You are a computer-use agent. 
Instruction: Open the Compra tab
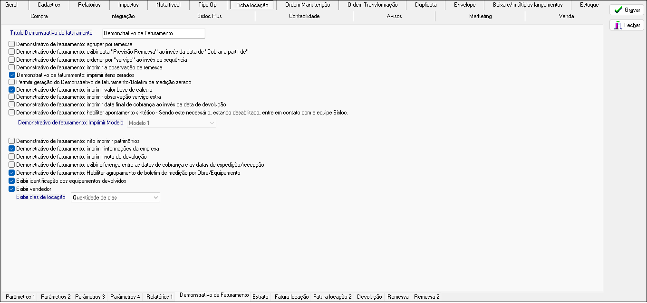[39, 16]
